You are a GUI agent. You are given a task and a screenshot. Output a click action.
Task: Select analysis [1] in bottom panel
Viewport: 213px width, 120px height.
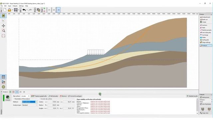tap(17, 92)
